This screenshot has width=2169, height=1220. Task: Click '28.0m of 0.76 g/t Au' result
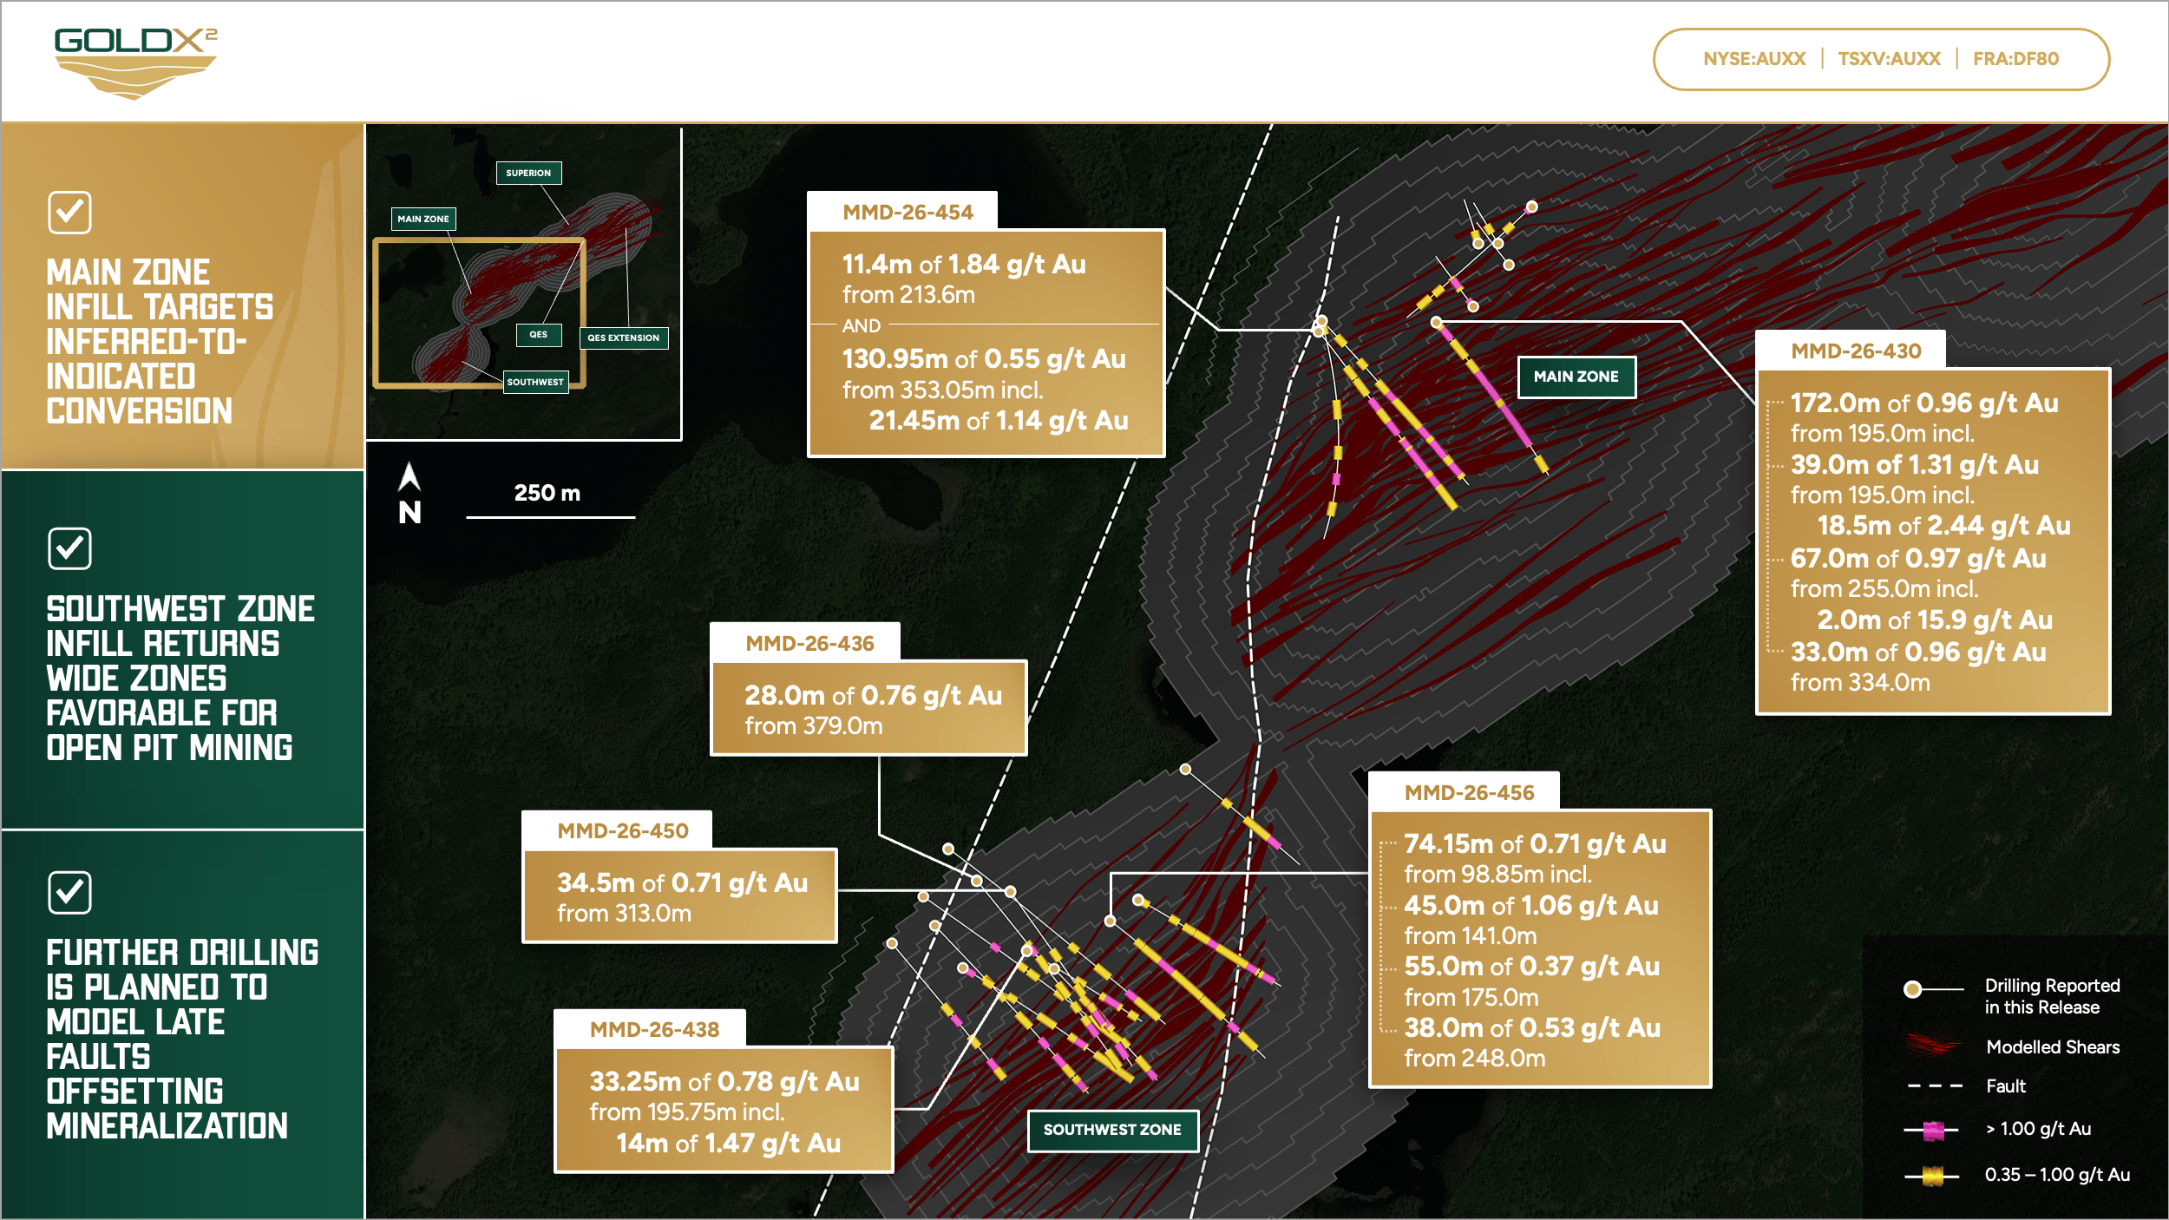click(x=873, y=696)
